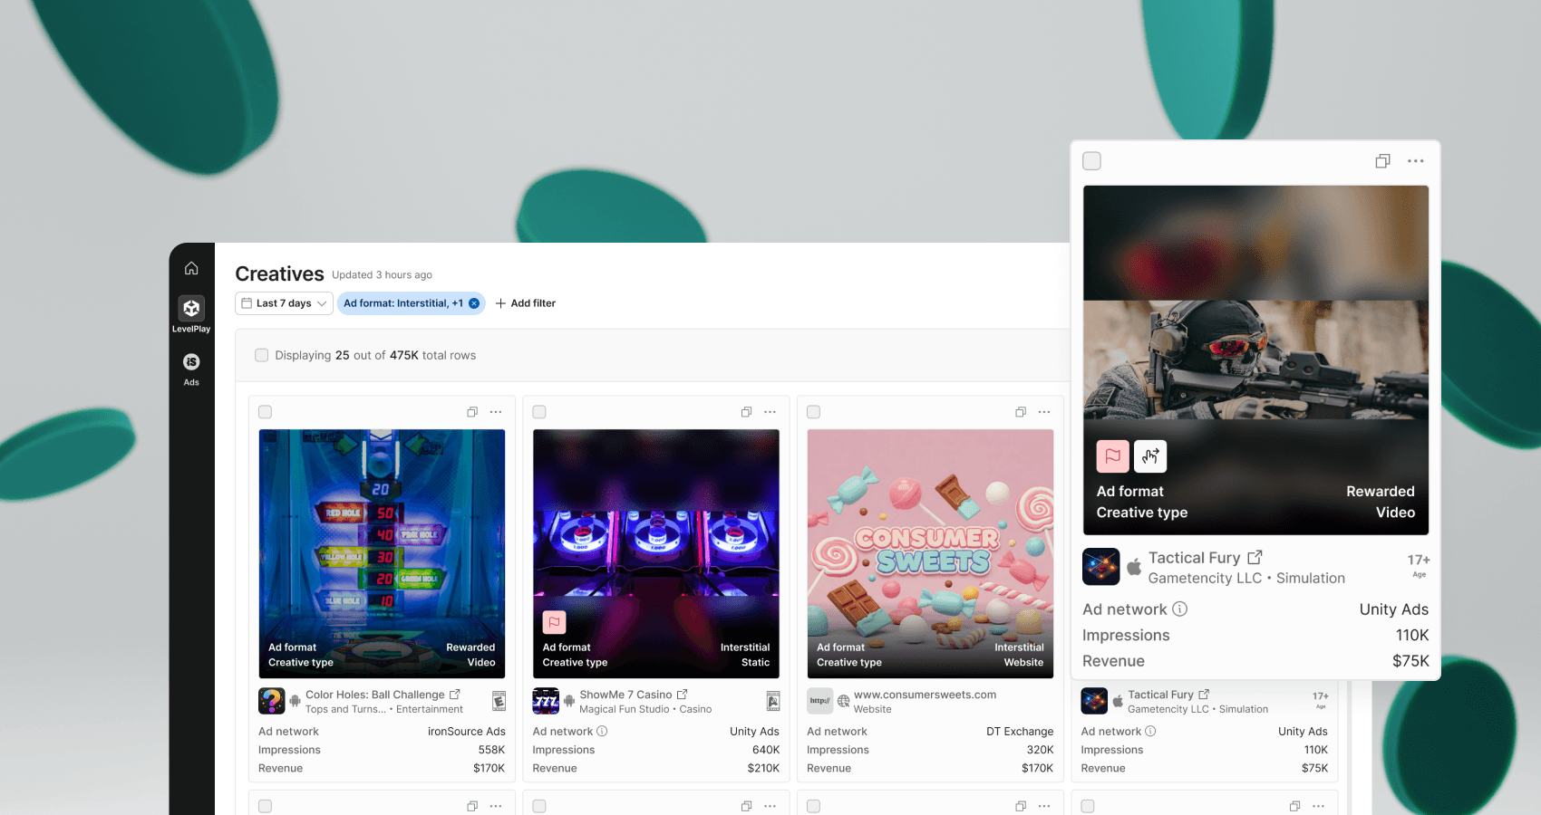Select the Tactical Fury card checkbox
Image resolution: width=1541 pixels, height=815 pixels.
point(1091,160)
